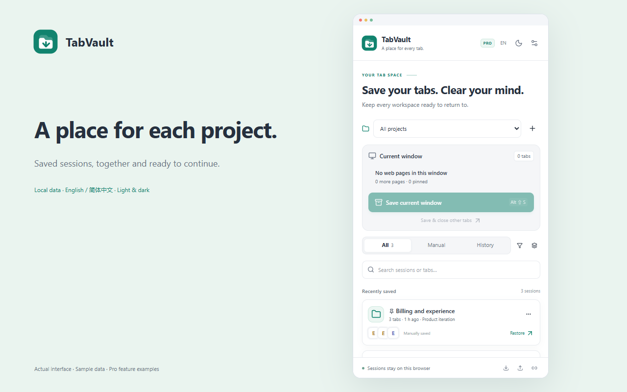Open settings via the sliders icon
This screenshot has width=627, height=392.
(534, 43)
